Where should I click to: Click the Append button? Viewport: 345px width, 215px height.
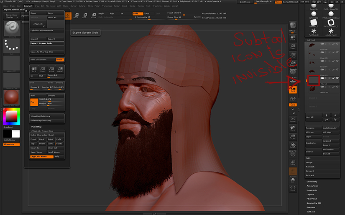click(331, 141)
